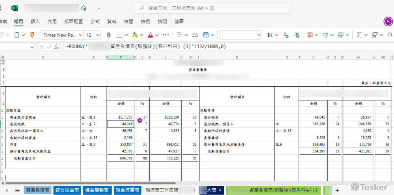394x195 pixels.
Task: Click the Find magnifier icon in ribbon
Action: click(x=390, y=35)
